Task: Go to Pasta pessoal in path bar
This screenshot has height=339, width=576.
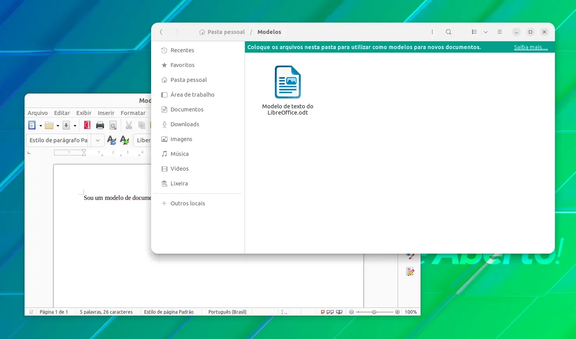Action: pos(222,32)
